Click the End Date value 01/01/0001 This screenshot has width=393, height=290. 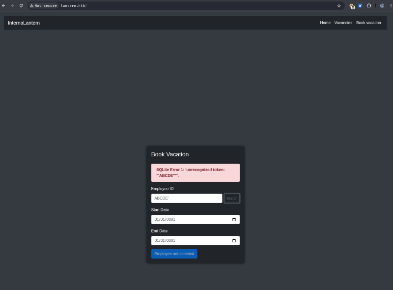pyautogui.click(x=165, y=240)
